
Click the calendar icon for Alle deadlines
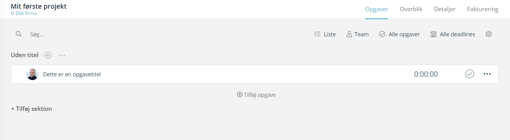tap(434, 34)
